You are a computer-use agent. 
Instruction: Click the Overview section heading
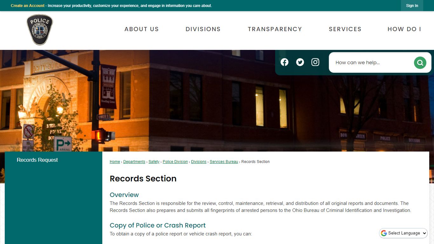click(124, 195)
